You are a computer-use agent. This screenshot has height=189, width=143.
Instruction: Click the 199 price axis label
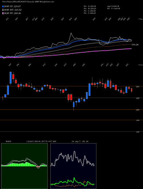[138, 120]
